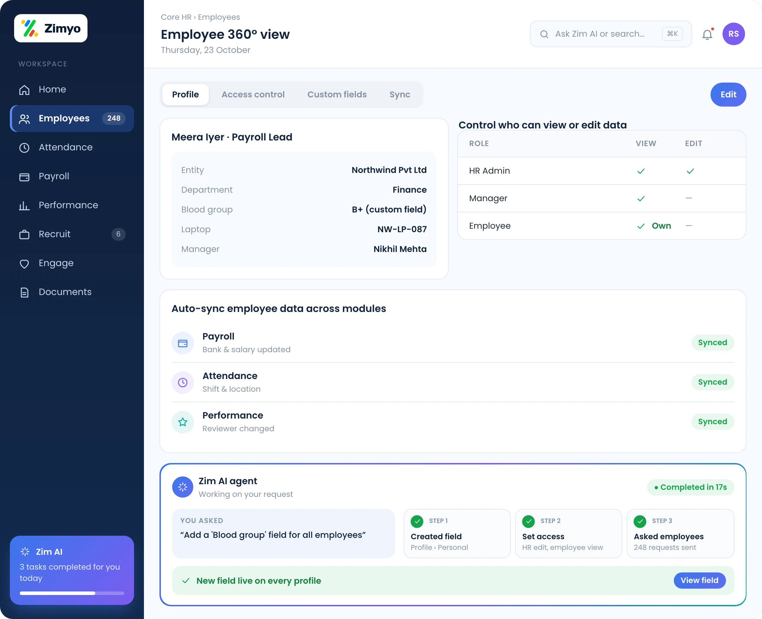Click the Employees breadcrumb link
Viewport: 762px width, 619px height.
[219, 17]
